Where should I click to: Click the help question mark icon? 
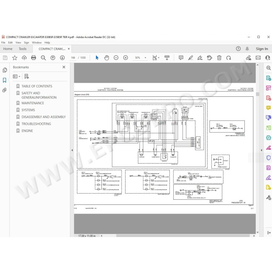click(238, 49)
